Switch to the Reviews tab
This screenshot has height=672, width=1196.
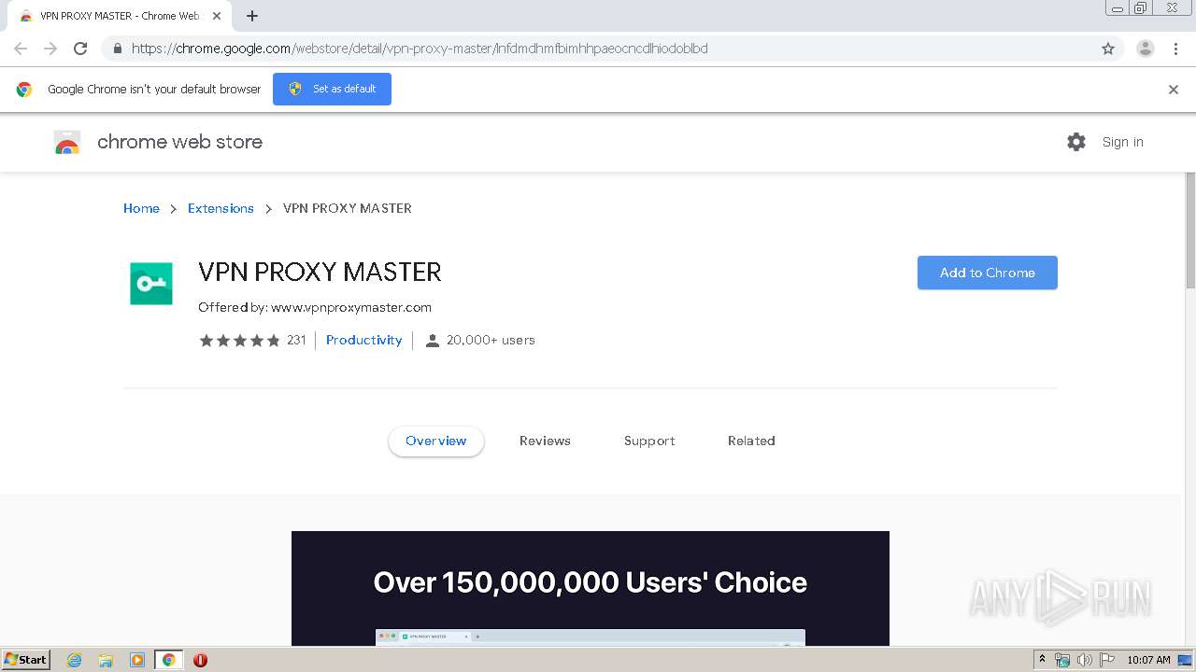pyautogui.click(x=545, y=441)
